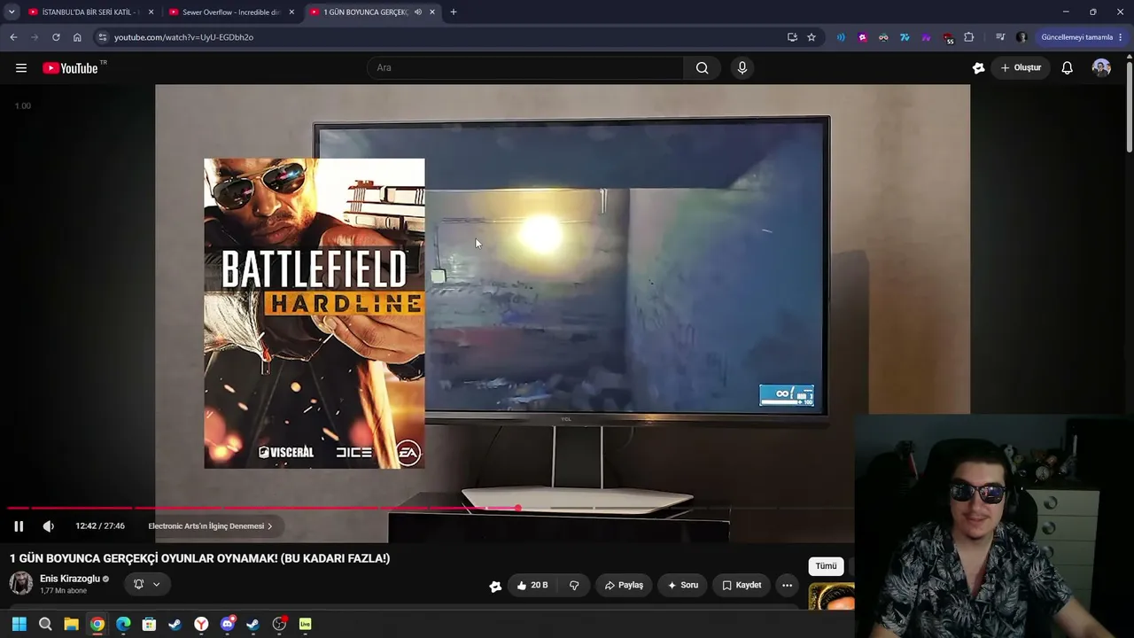Open the red 55 badge extension

pos(948,38)
